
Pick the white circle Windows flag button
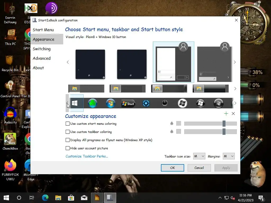tap(183, 103)
